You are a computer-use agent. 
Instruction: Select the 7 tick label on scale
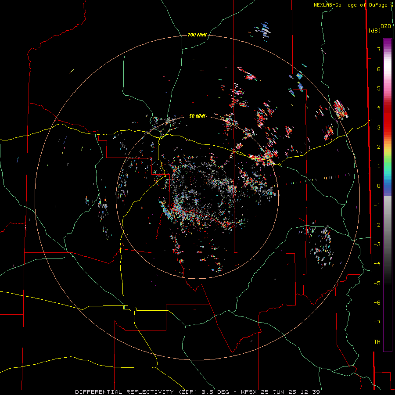pos(379,49)
